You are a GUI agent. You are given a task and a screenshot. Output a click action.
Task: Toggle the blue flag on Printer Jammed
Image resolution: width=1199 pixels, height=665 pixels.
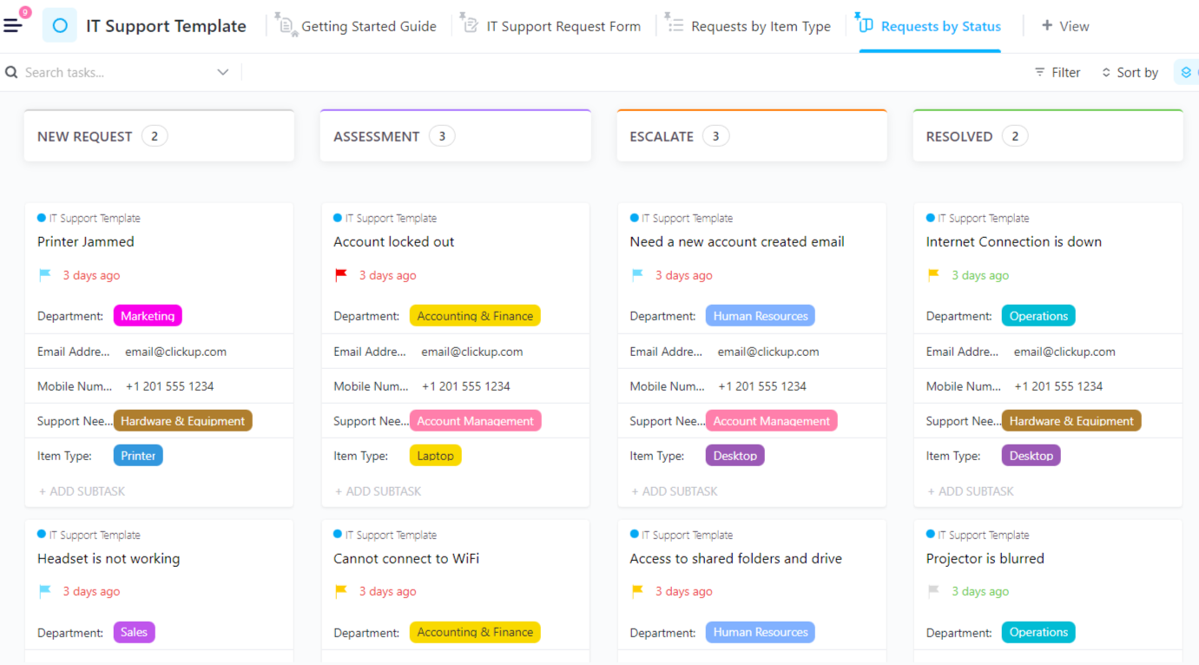point(44,274)
